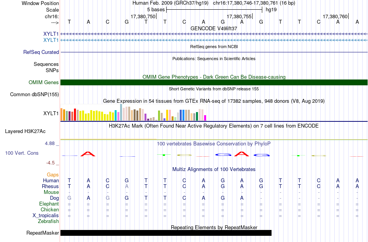Click the dark green OMIM Genes bar
Image resolution: width=368 pixels, height=242 pixels.
tap(214, 83)
